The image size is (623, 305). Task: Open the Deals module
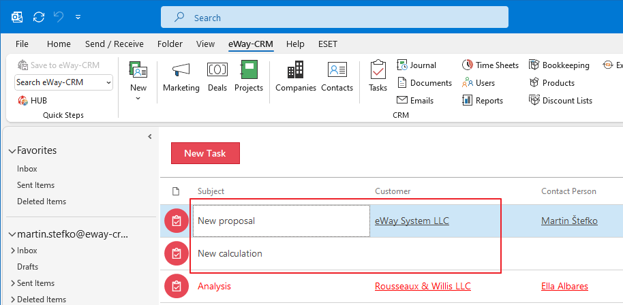pyautogui.click(x=217, y=76)
